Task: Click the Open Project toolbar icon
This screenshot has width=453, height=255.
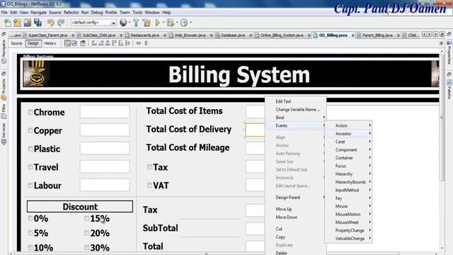Action: [x=28, y=23]
